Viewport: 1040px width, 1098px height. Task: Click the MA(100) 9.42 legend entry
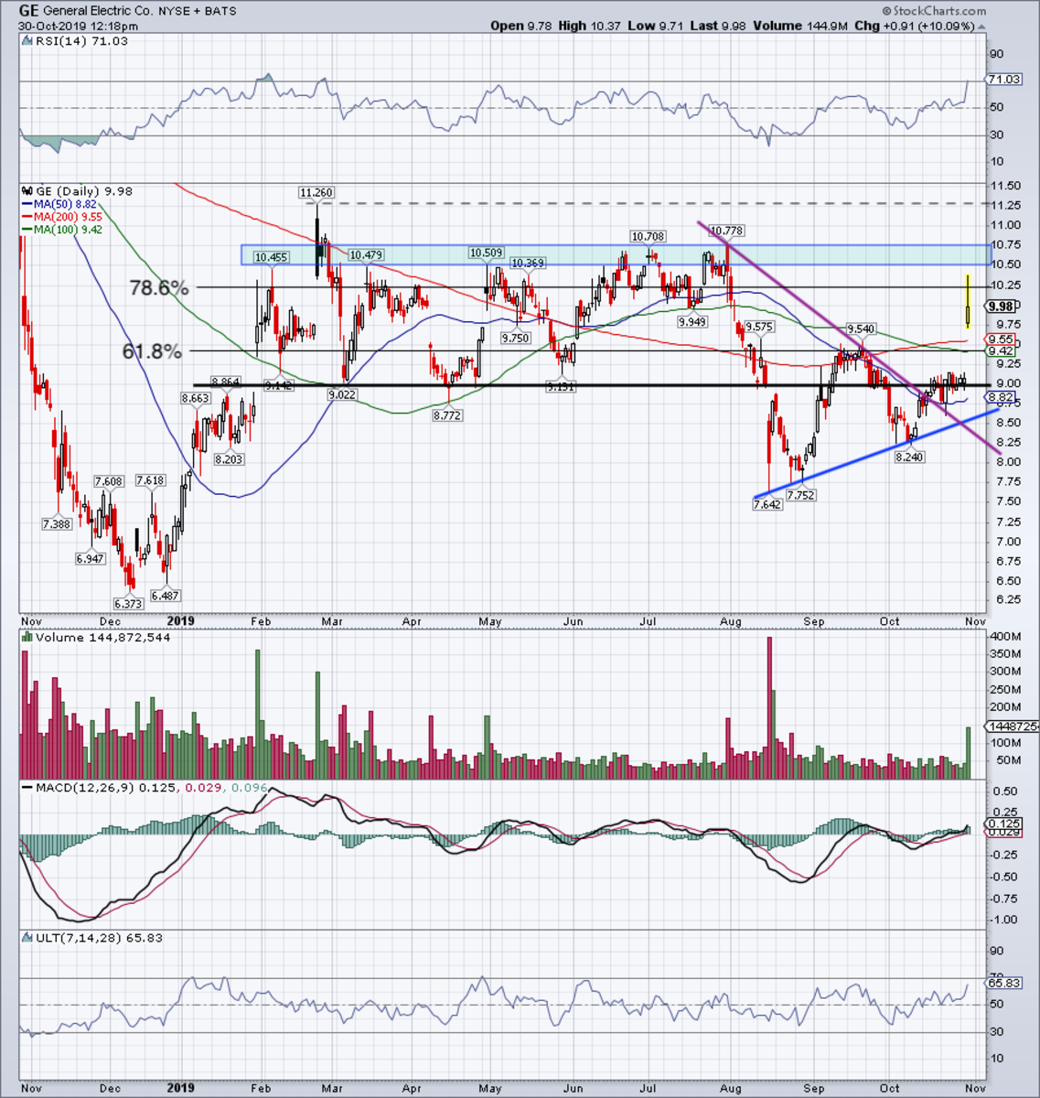tap(64, 229)
